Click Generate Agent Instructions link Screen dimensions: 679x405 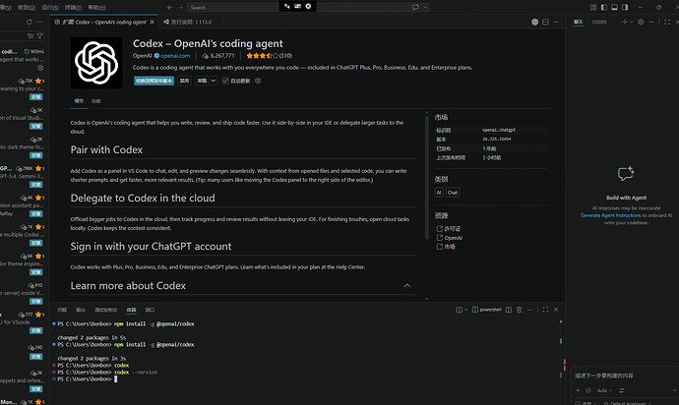[x=610, y=215]
